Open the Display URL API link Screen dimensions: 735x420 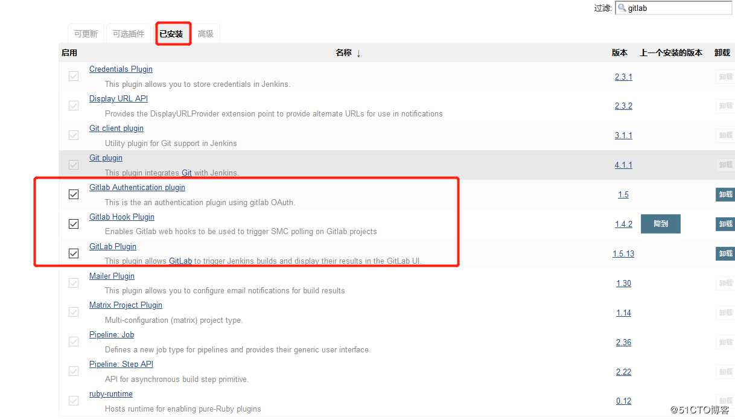click(x=118, y=98)
